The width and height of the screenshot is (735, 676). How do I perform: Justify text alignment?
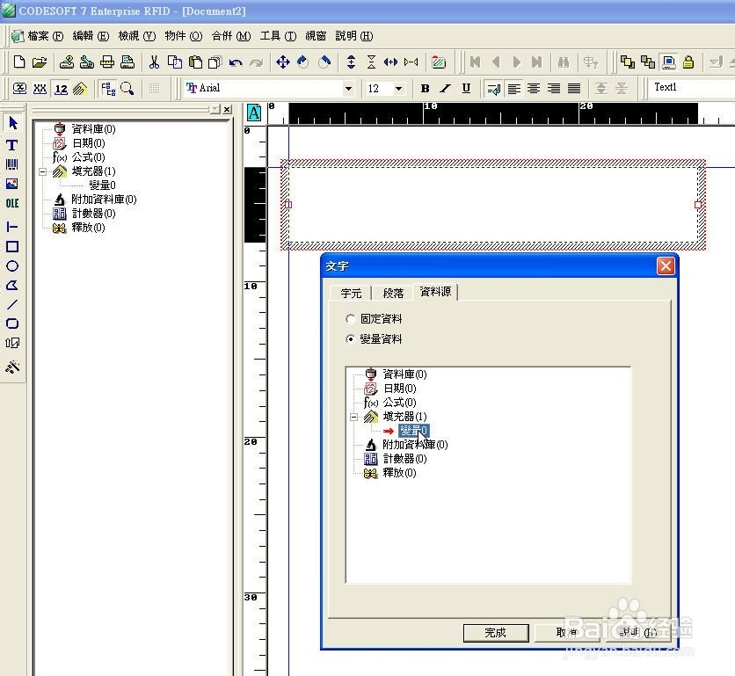[574, 88]
